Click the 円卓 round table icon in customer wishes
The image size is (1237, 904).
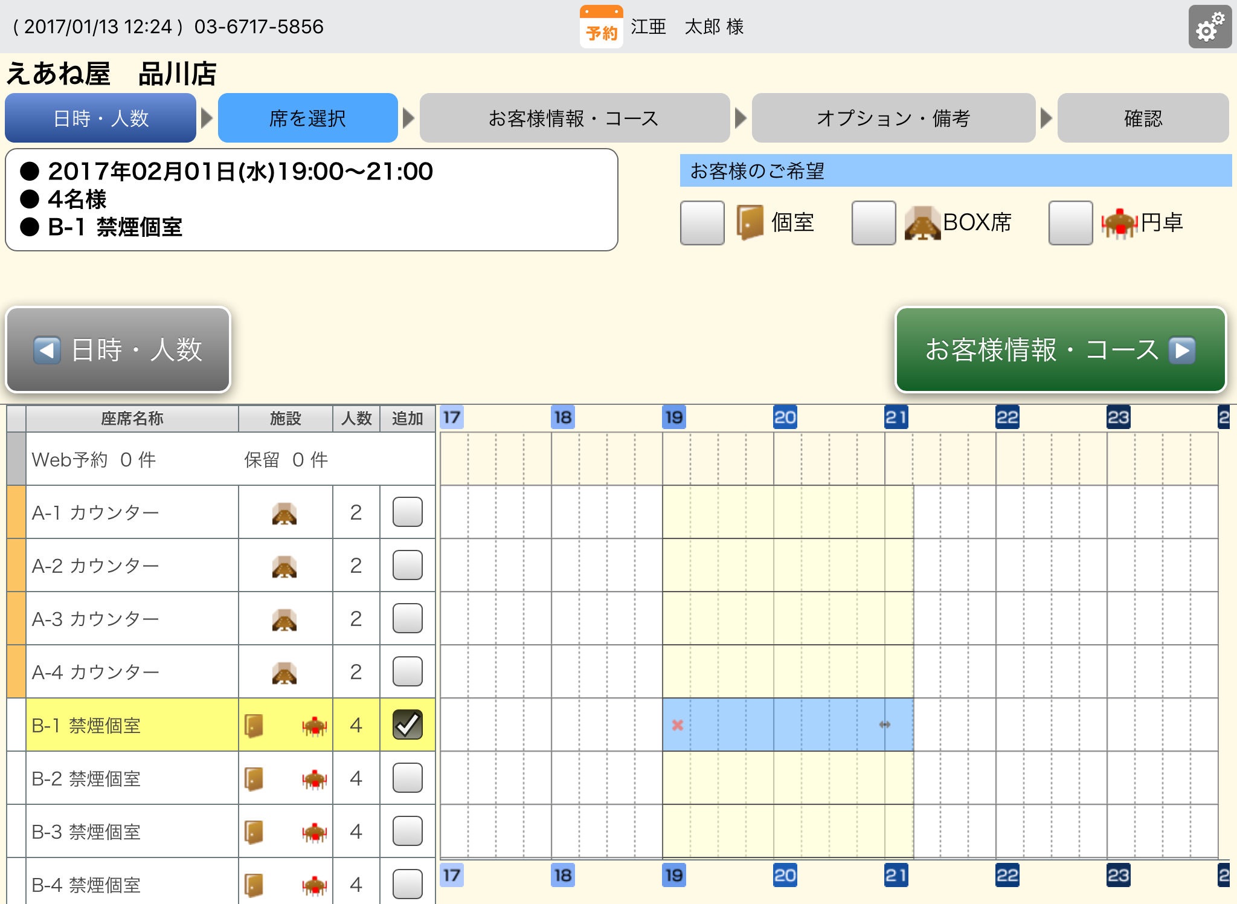(x=1120, y=224)
